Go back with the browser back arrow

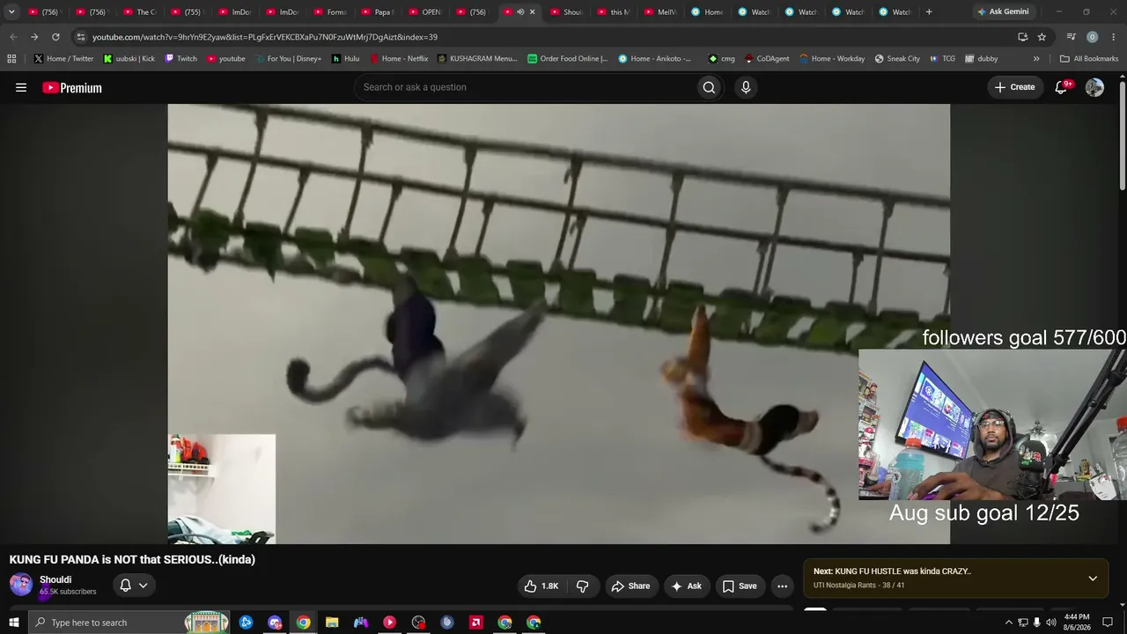(12, 37)
